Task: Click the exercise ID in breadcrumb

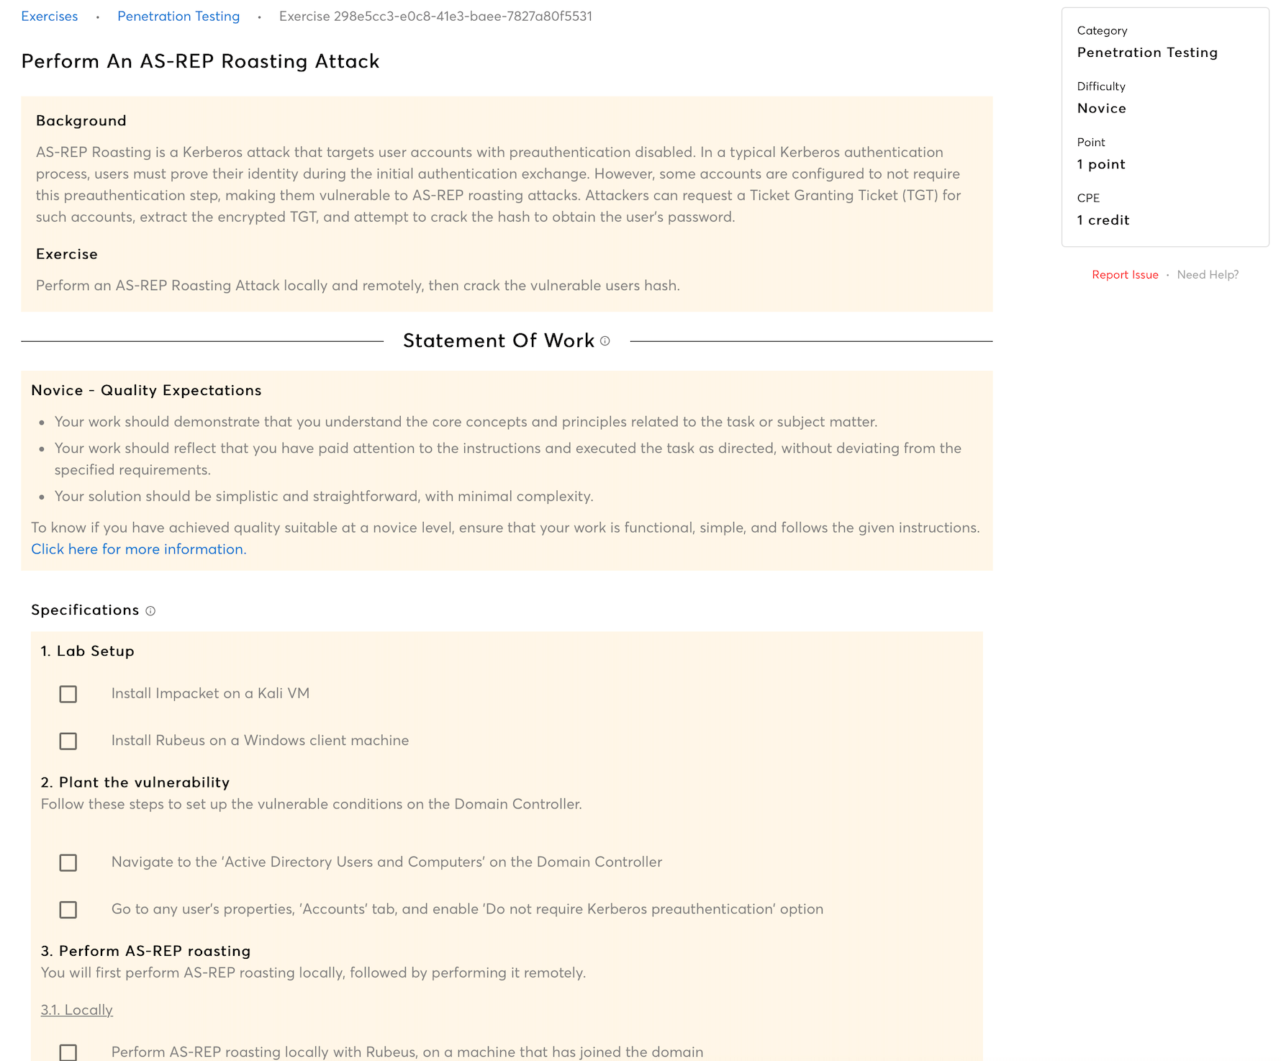Action: click(x=435, y=17)
